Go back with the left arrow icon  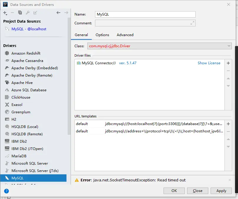pos(59,13)
